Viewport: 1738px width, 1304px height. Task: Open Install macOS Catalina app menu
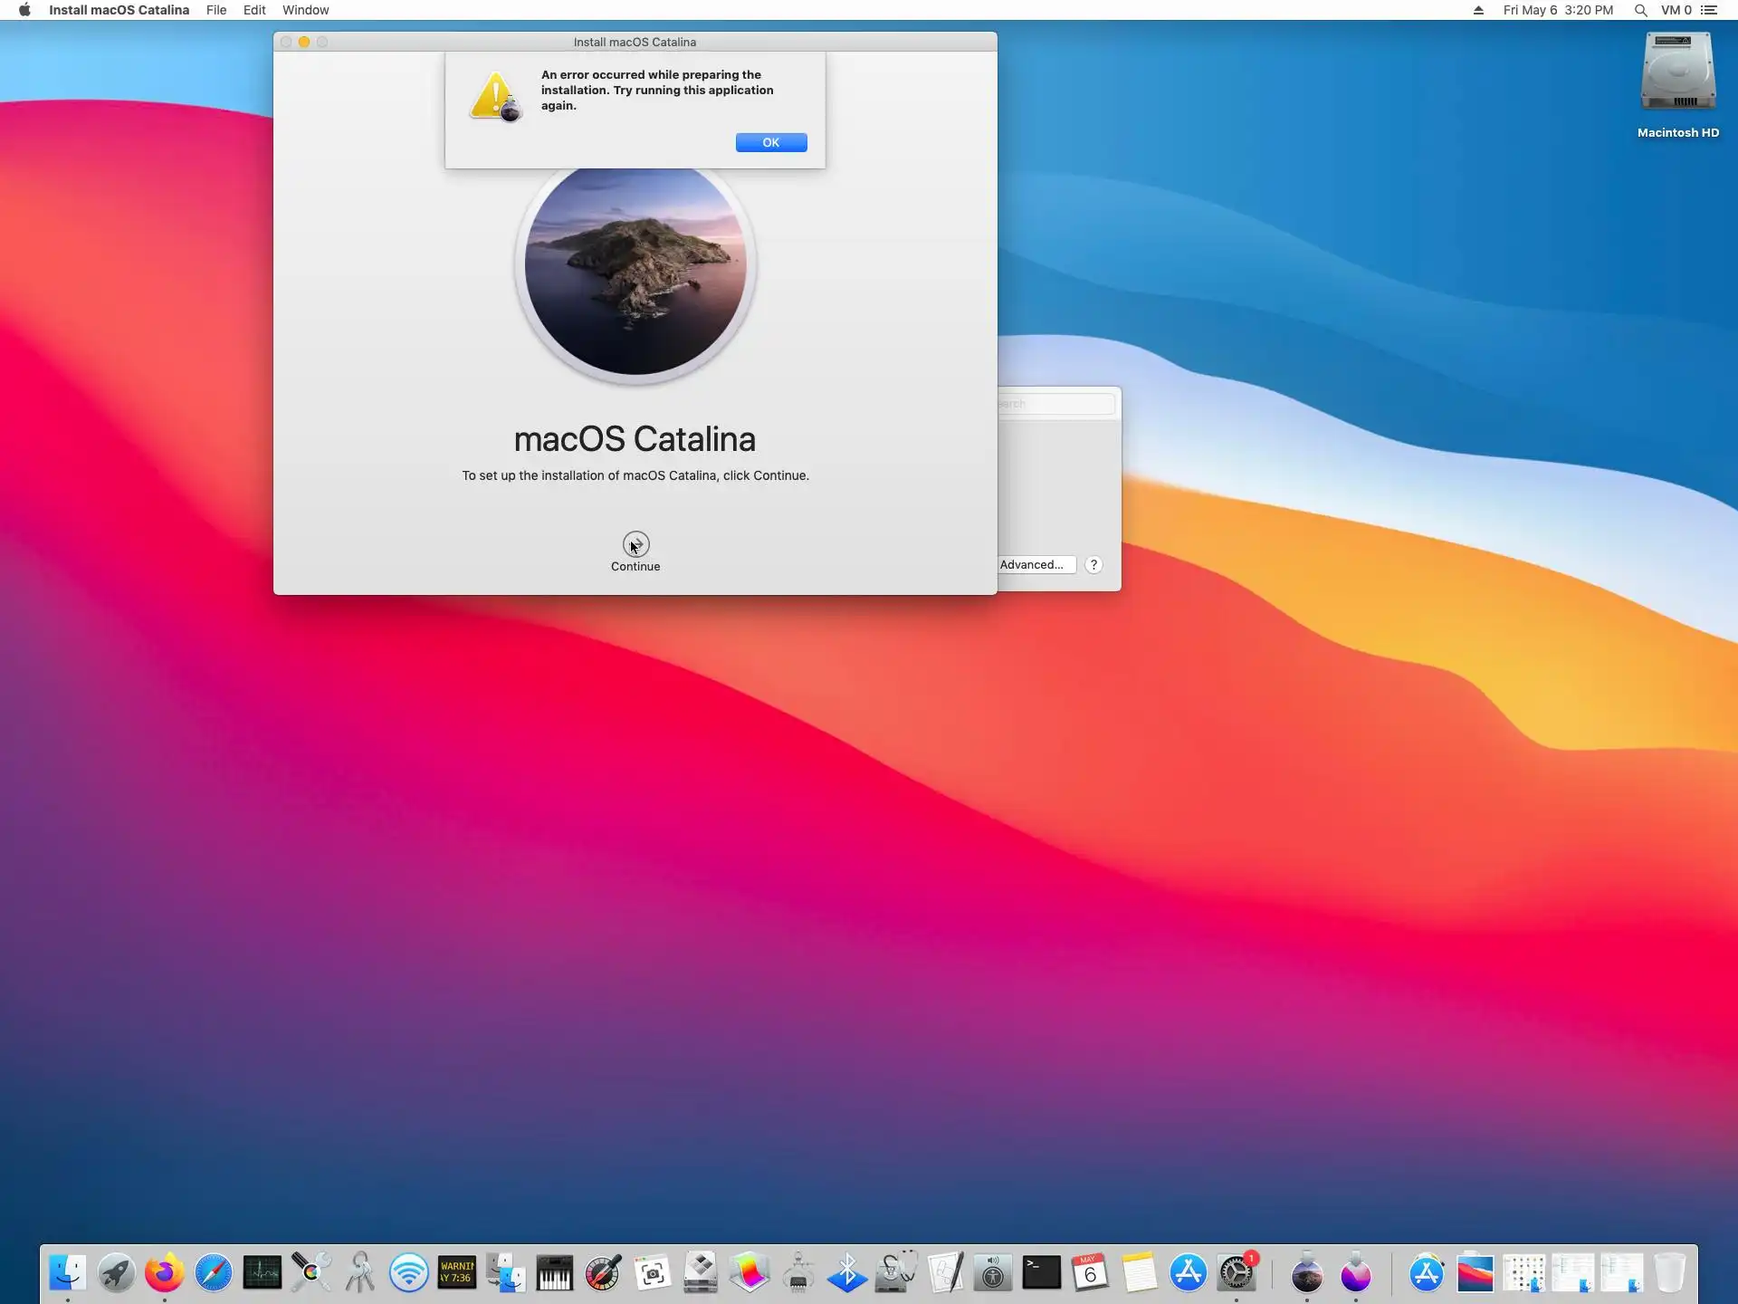click(x=119, y=10)
